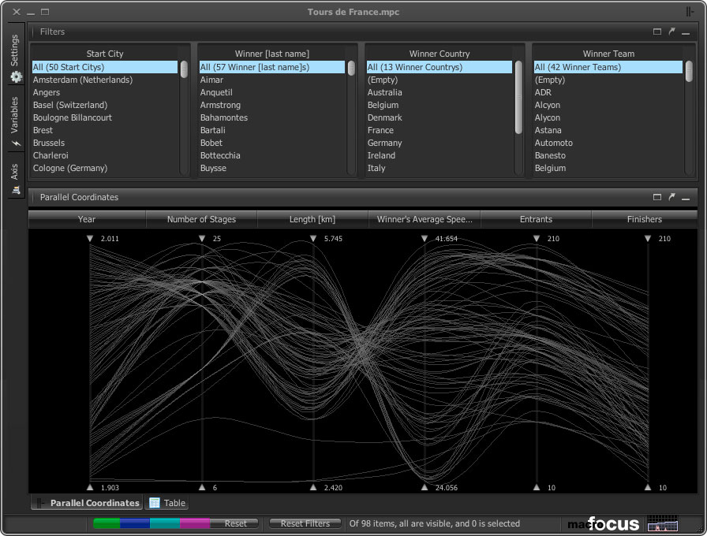Viewport: 707px width, 536px height.
Task: Open the Axis side tab
Action: [14, 178]
